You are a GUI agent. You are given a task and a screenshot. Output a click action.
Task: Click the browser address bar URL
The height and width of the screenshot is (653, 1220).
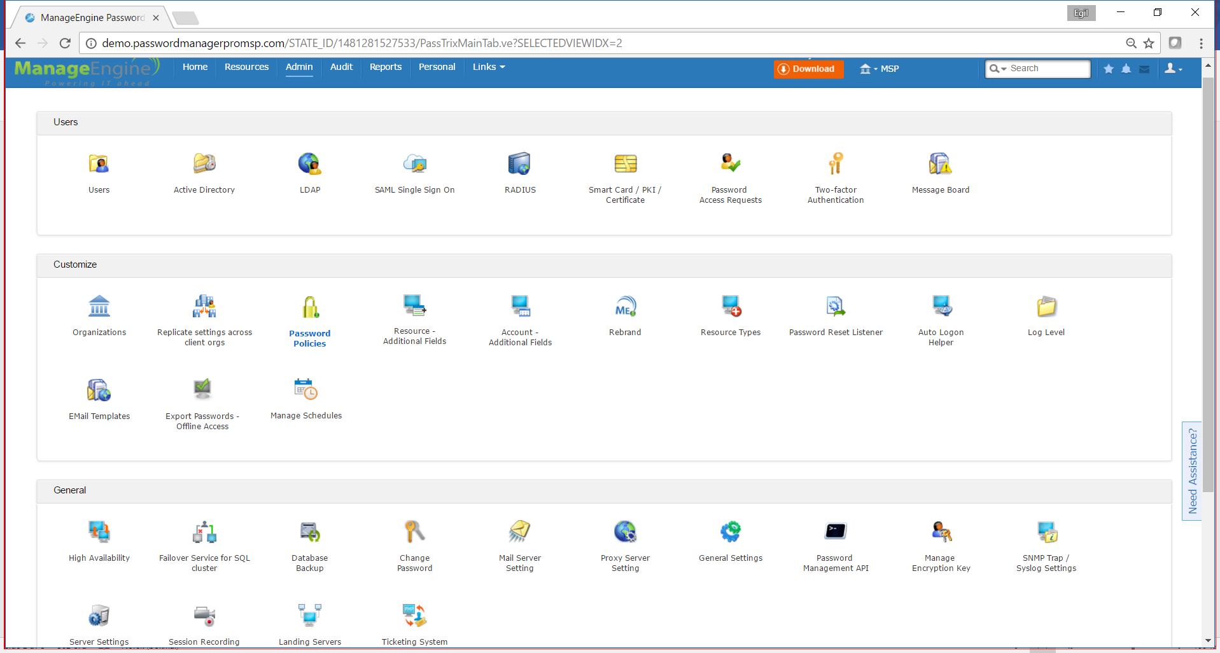tap(362, 43)
